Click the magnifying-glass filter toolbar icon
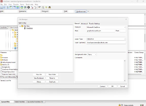 43,7
